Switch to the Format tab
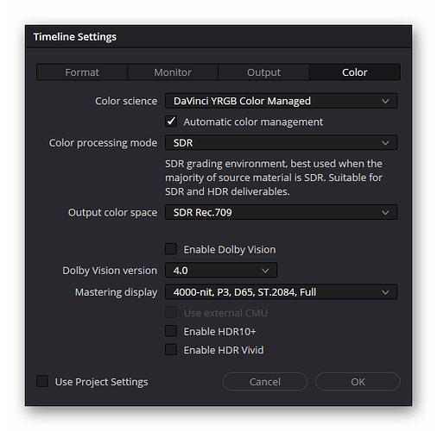Screen dimensions: 437x431 (x=82, y=72)
